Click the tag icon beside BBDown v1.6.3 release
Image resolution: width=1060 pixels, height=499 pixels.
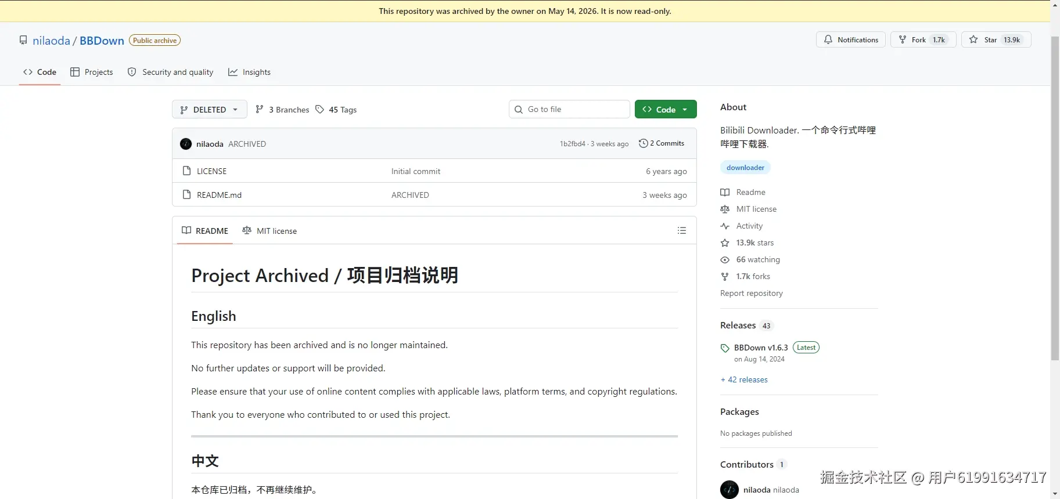tap(725, 348)
